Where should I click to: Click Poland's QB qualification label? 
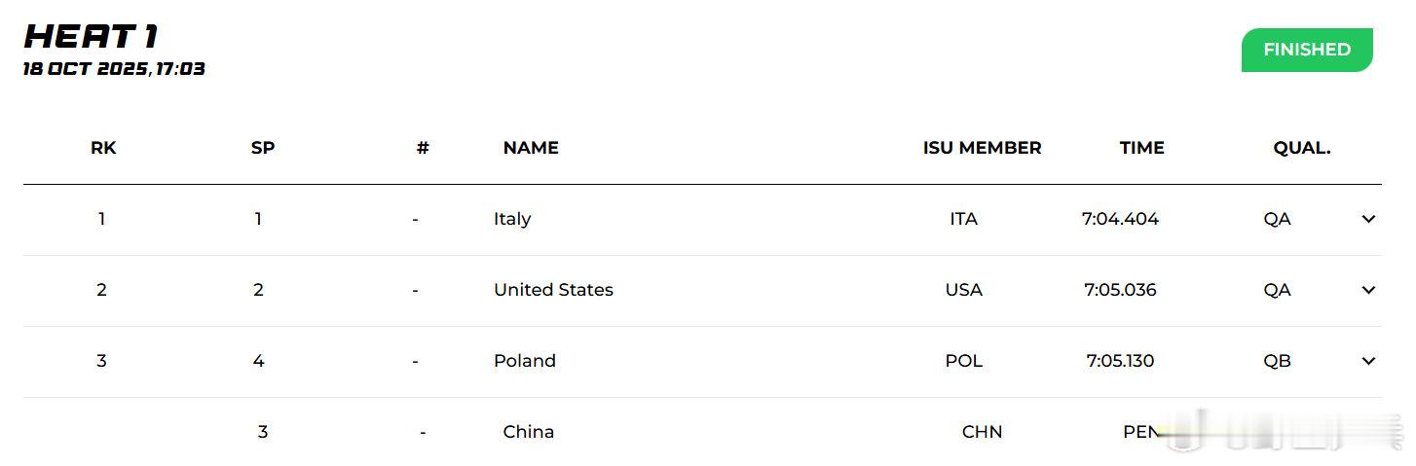pos(1277,361)
